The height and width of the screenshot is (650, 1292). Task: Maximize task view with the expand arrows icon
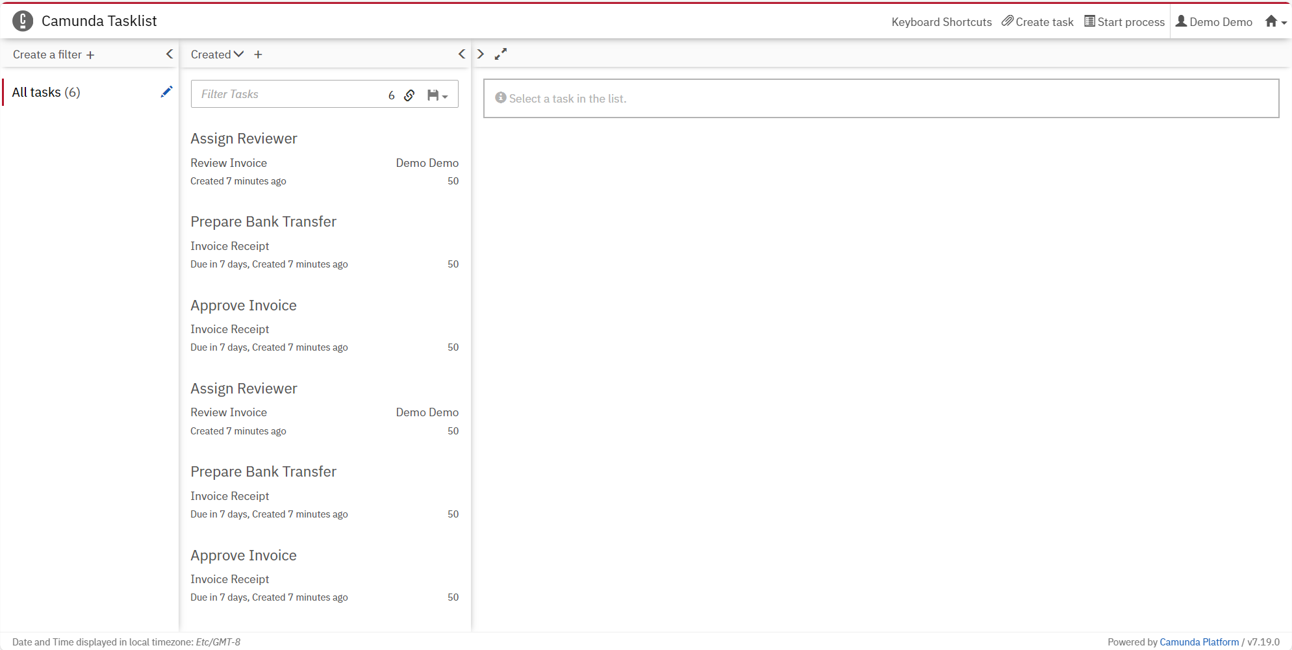(x=500, y=55)
